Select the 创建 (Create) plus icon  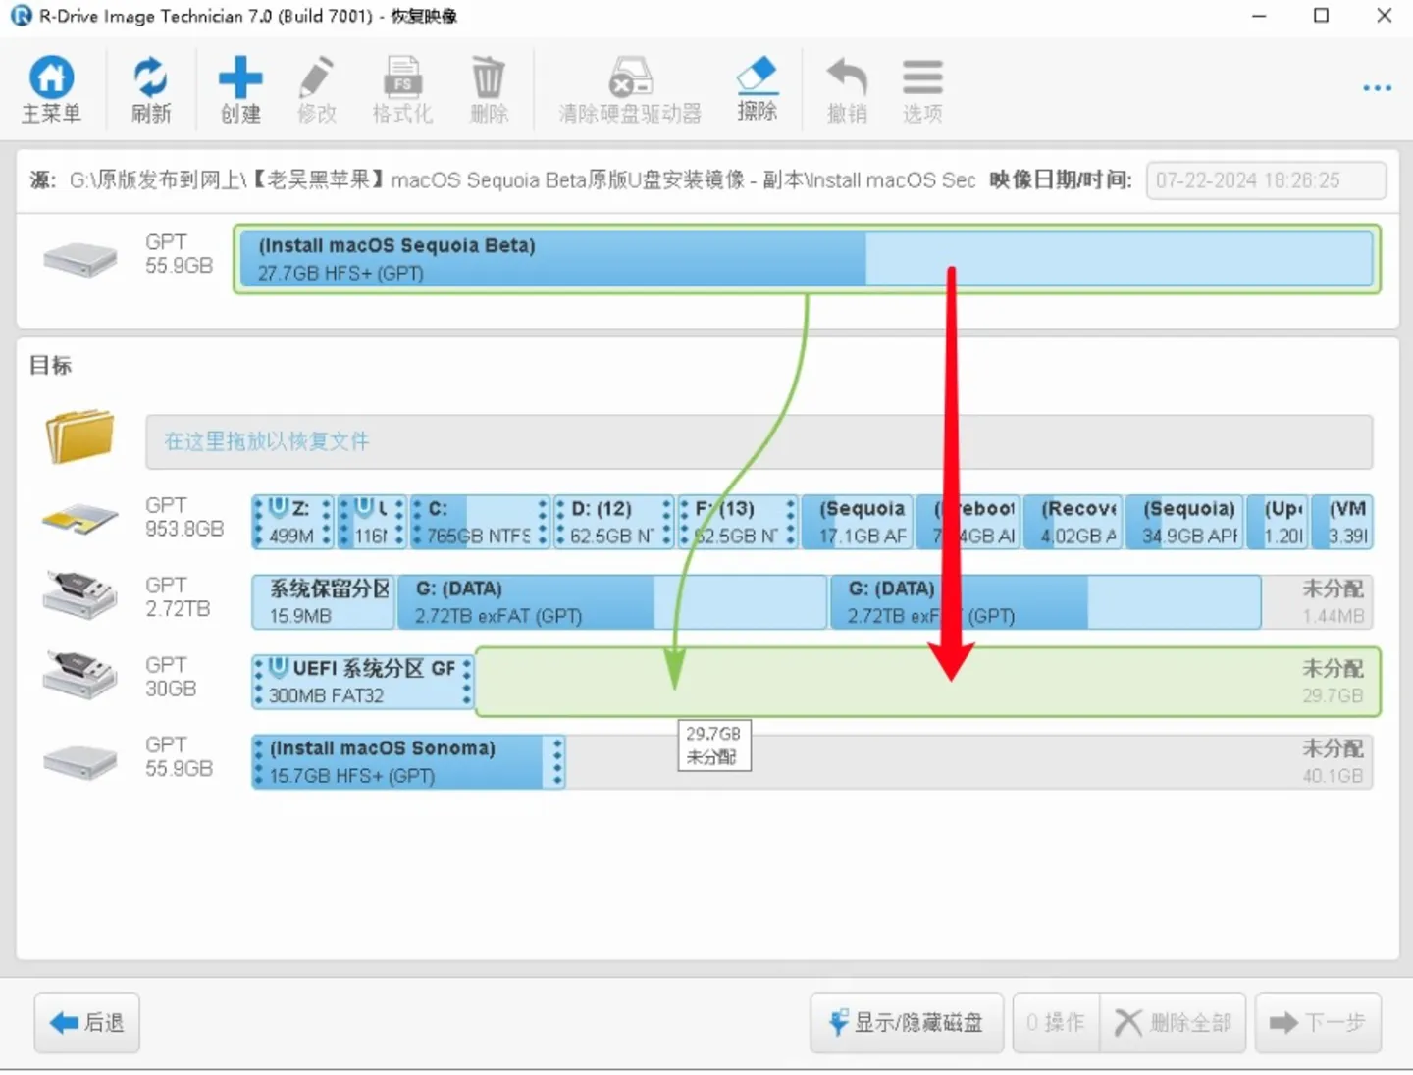(x=240, y=88)
